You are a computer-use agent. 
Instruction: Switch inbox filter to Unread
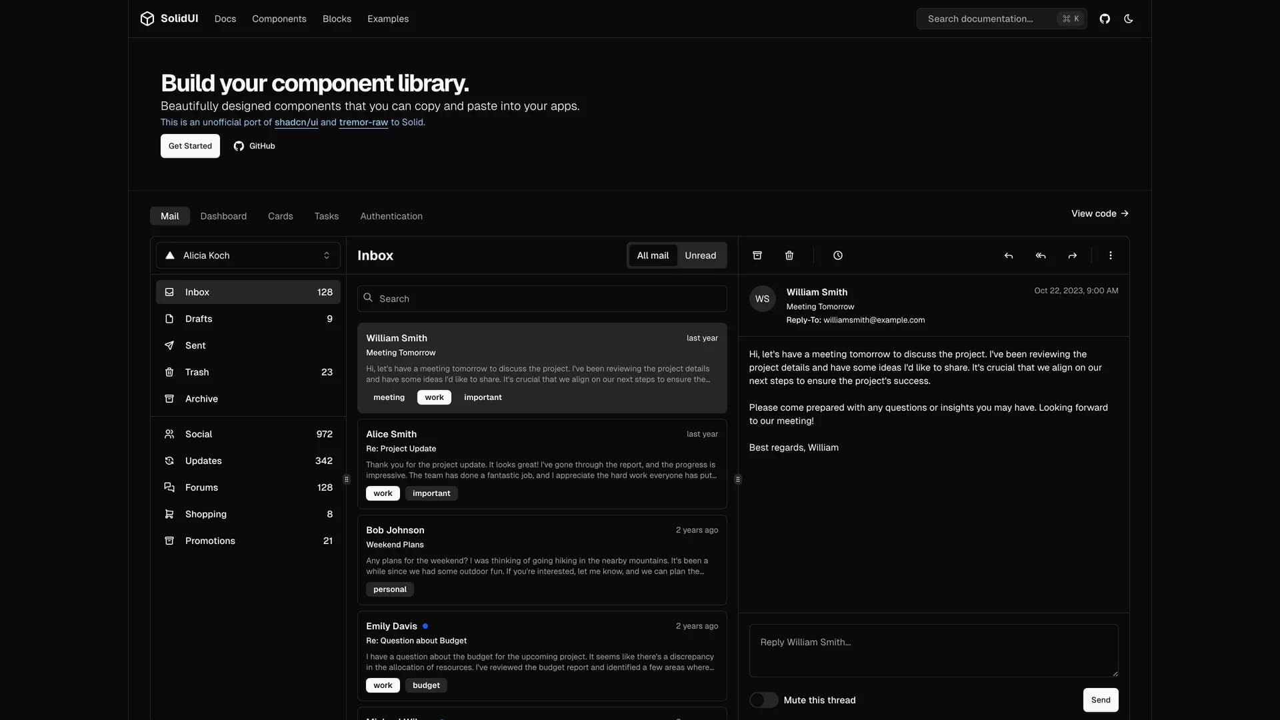click(x=701, y=255)
